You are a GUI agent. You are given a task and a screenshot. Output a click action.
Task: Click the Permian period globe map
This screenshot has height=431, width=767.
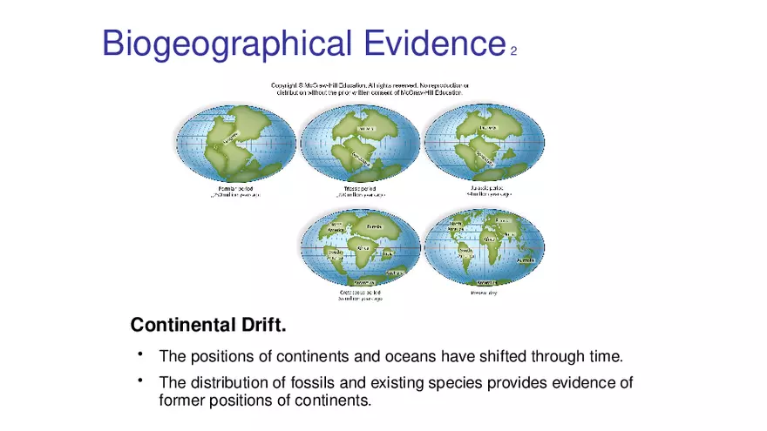(234, 143)
